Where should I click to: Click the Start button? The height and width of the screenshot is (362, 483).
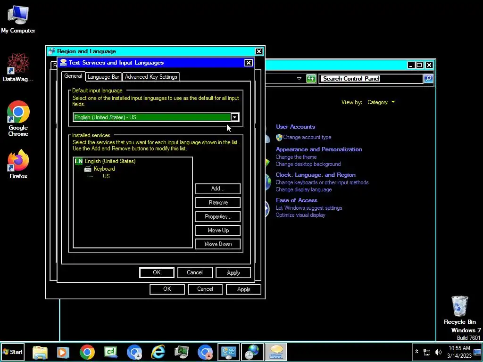pyautogui.click(x=12, y=352)
